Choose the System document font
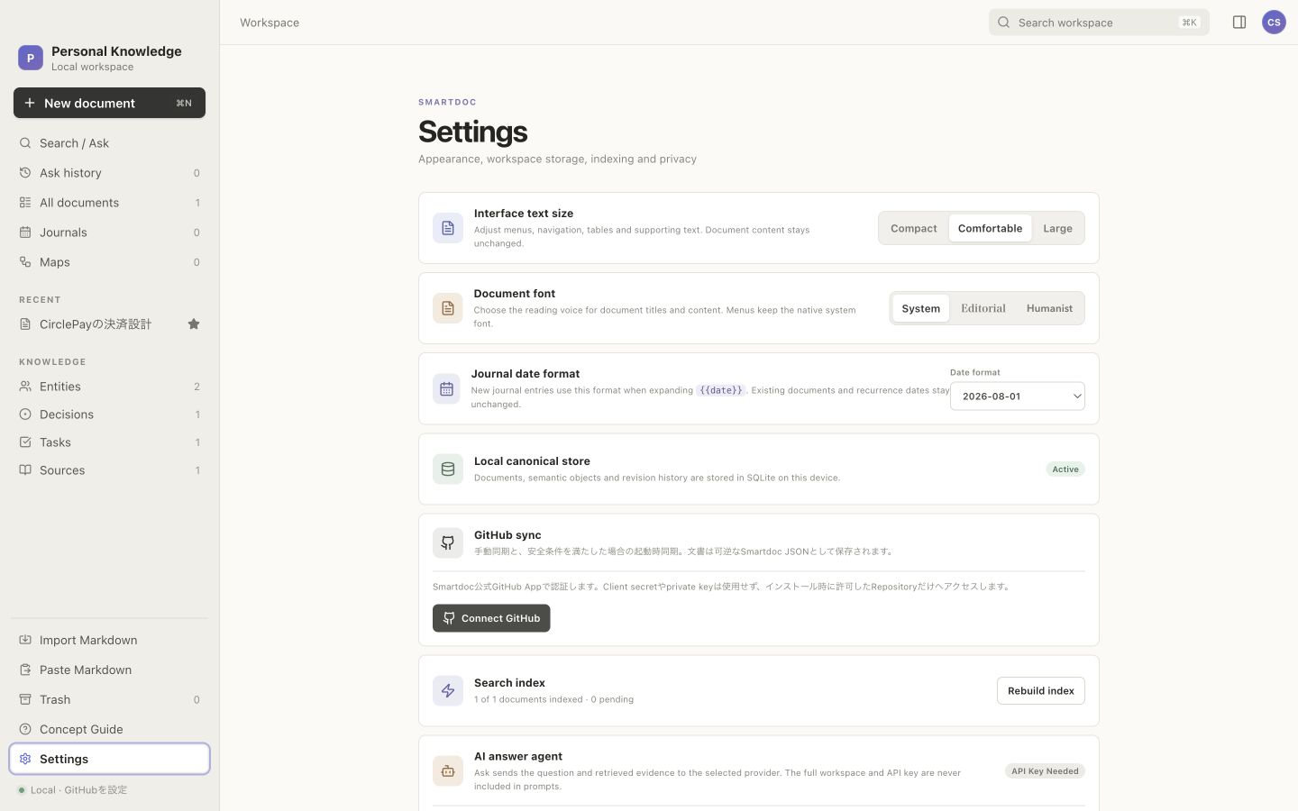 [921, 308]
